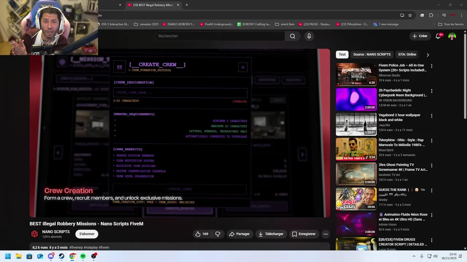Open the Tous les favoris bookmarks folder
The image size is (467, 262).
[451, 24]
